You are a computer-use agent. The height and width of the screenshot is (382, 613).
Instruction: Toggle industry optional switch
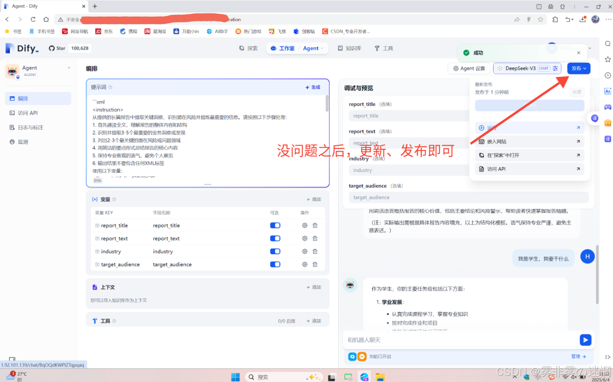(x=275, y=251)
